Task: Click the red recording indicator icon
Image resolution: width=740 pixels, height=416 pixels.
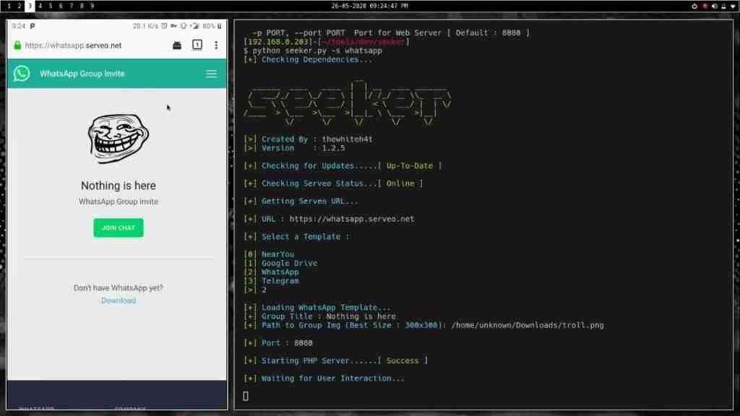Action: pos(705,6)
